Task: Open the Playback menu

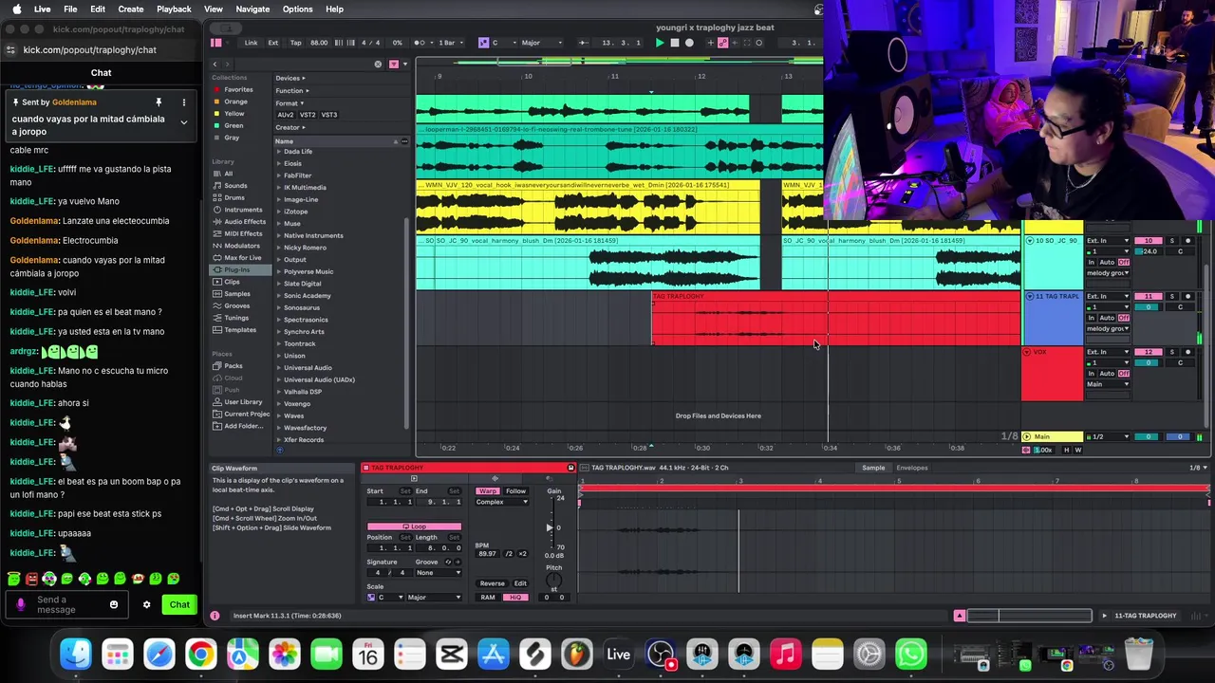Action: (174, 9)
